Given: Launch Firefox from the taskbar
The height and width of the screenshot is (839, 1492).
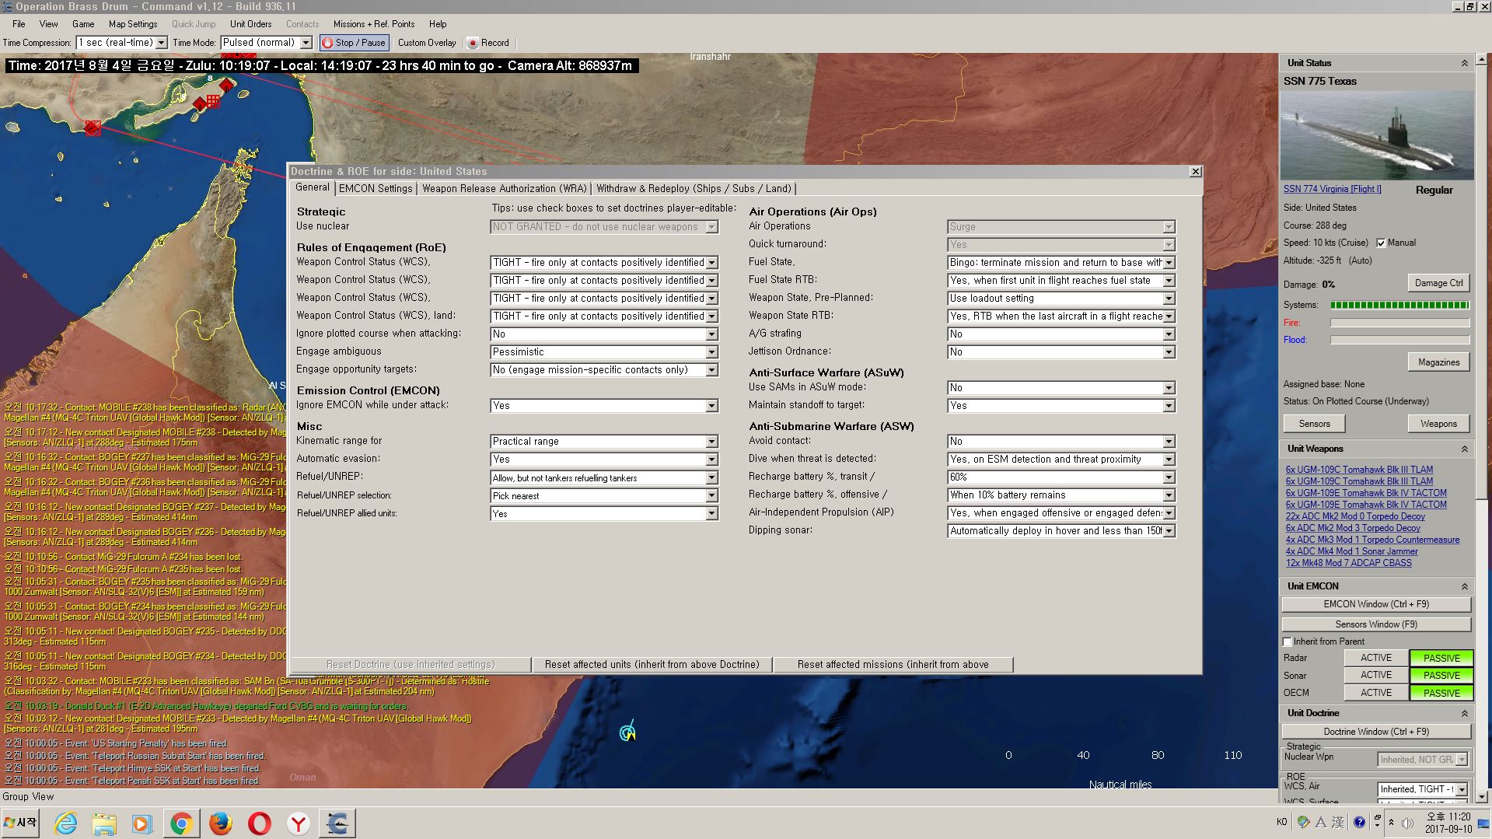Looking at the screenshot, I should 221,823.
